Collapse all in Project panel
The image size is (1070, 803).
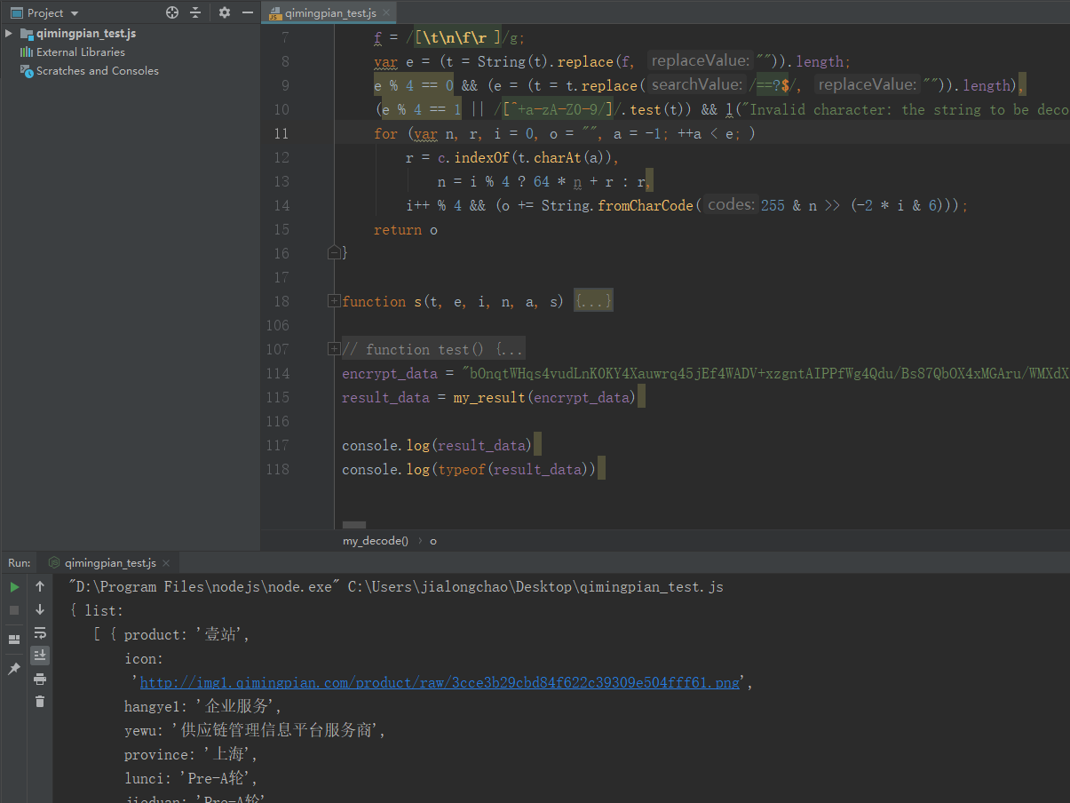[196, 12]
